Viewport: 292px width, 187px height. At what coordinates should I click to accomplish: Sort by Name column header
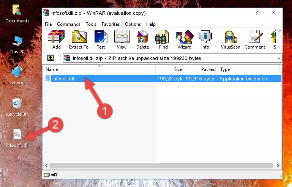[99, 69]
